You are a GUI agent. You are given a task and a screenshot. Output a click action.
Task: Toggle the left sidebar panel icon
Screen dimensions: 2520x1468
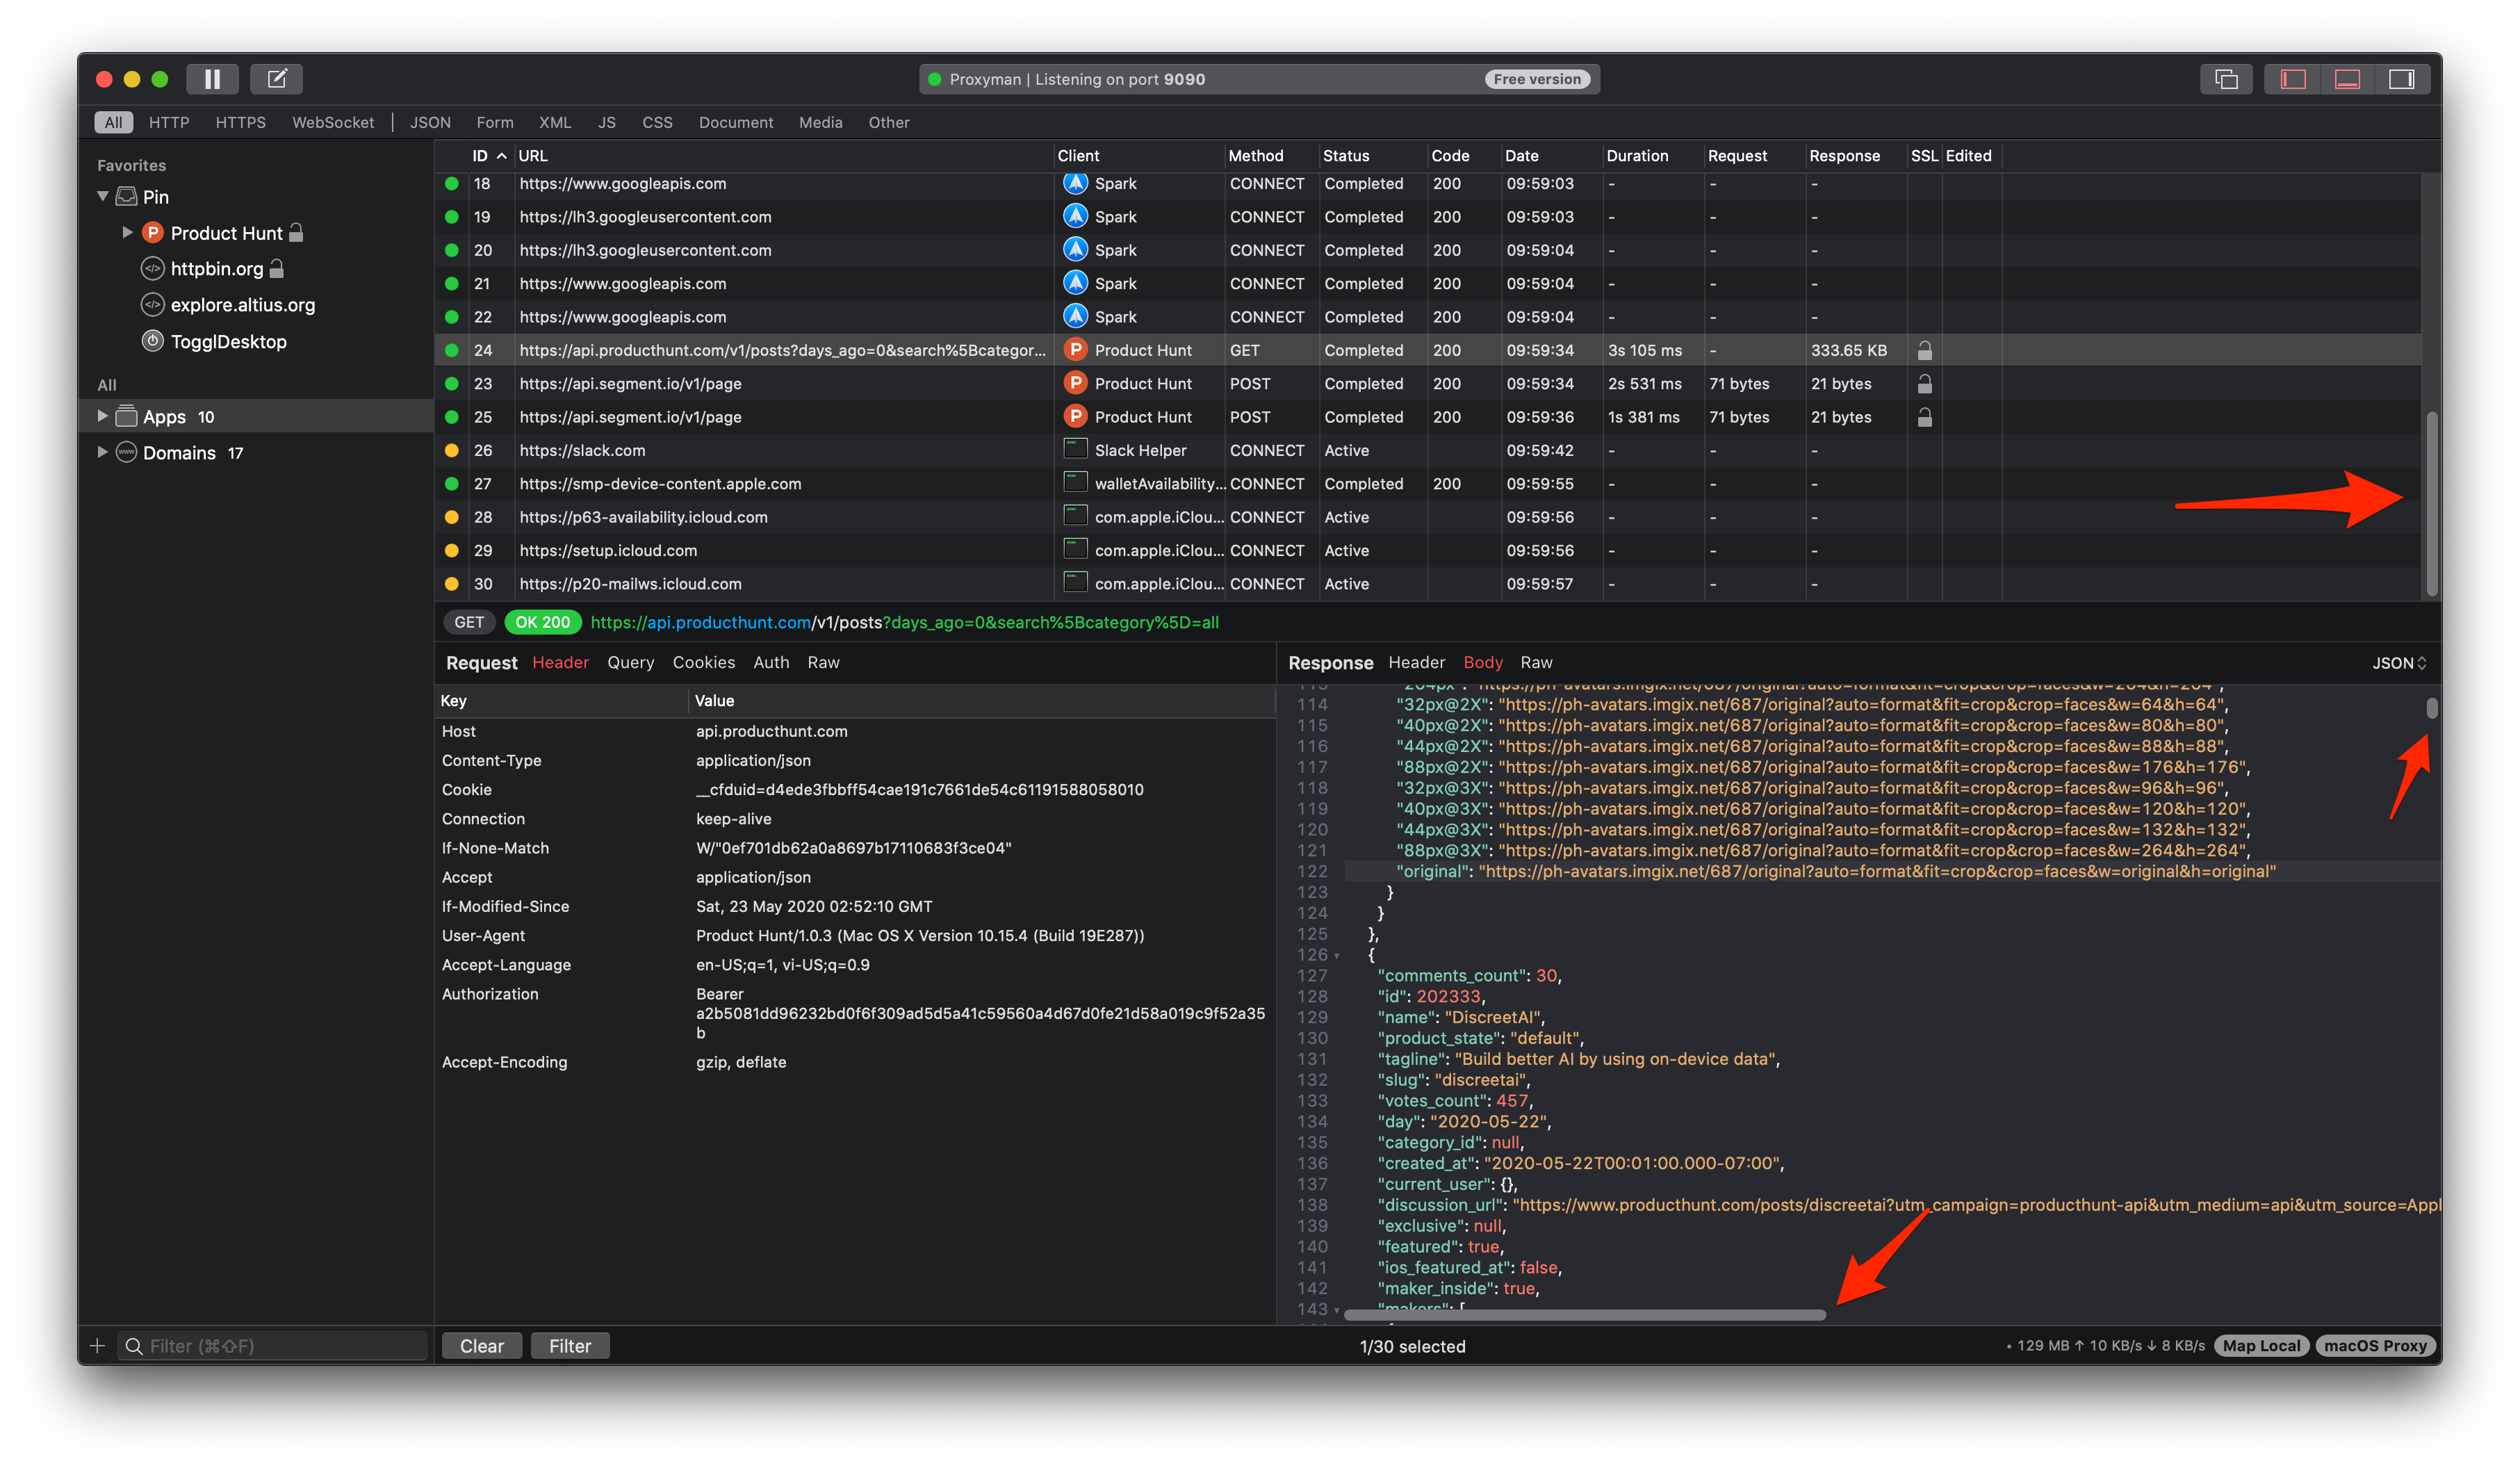[2292, 79]
